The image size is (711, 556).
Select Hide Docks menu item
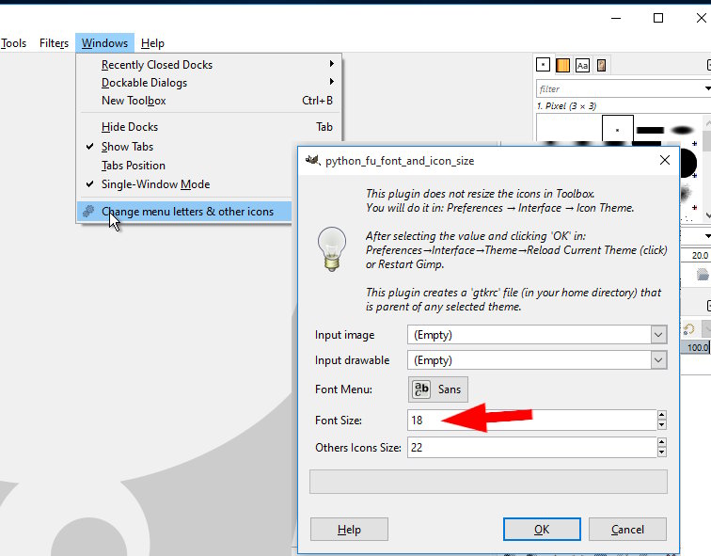click(x=209, y=126)
